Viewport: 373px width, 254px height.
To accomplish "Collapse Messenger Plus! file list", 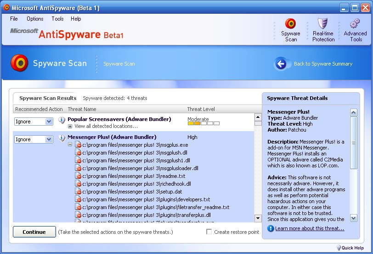I will [70, 144].
